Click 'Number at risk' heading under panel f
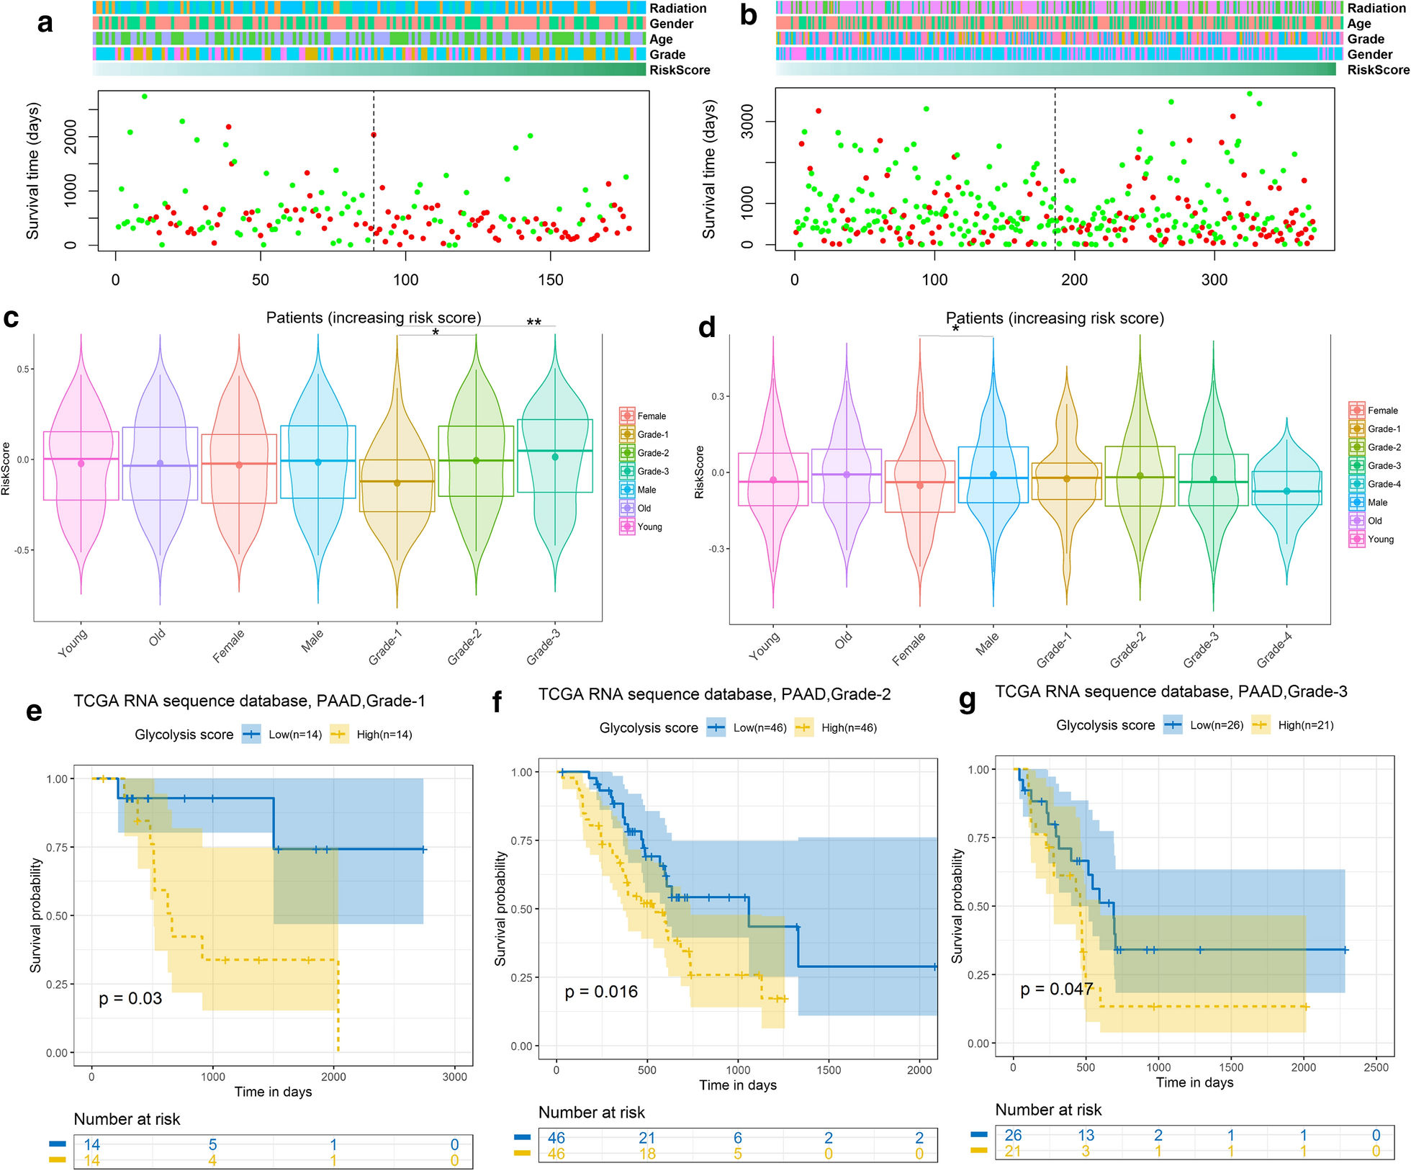 click(592, 1113)
